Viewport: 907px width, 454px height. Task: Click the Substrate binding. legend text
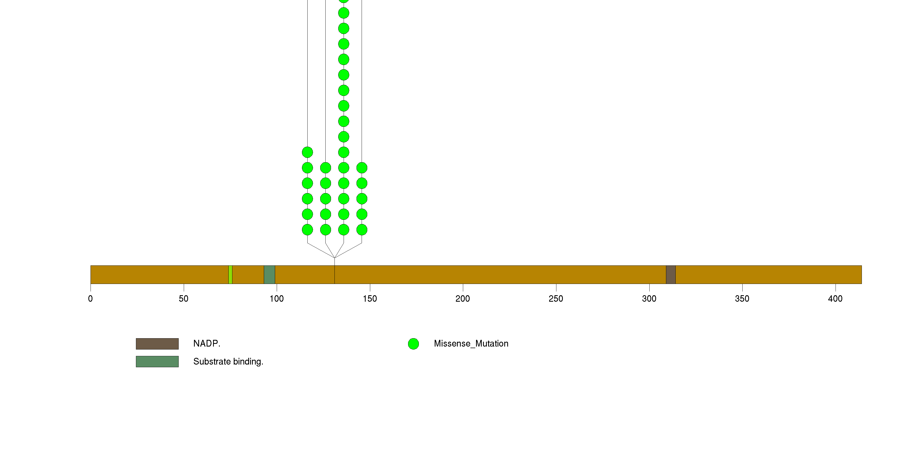pos(228,361)
